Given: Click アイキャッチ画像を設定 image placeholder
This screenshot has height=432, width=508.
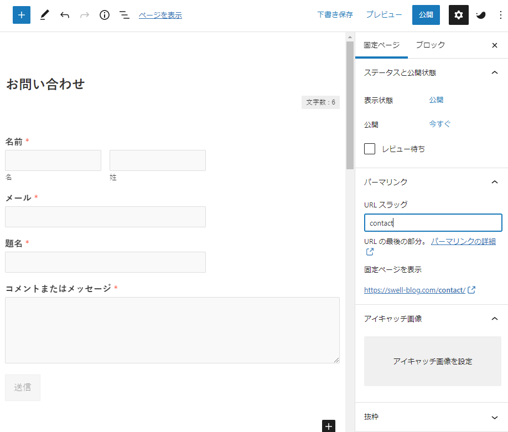Looking at the screenshot, I should (x=433, y=361).
